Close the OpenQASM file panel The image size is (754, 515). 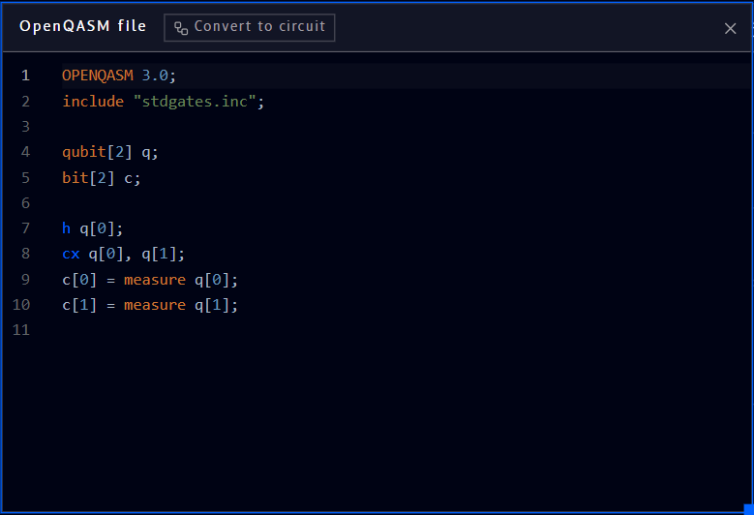[730, 29]
